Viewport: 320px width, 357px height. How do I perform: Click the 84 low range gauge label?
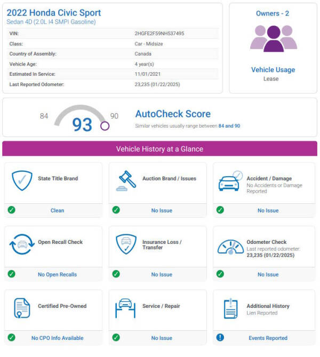pos(44,116)
